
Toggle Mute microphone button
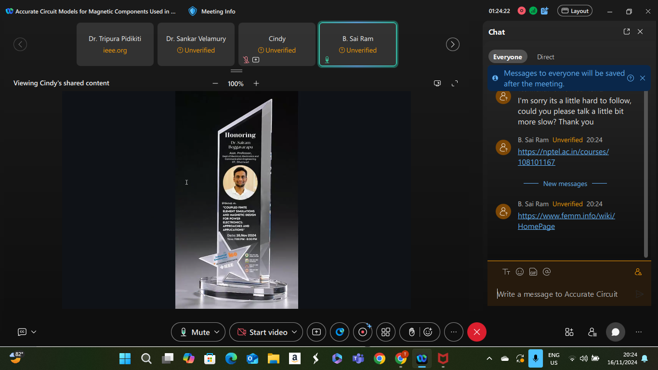(x=195, y=332)
